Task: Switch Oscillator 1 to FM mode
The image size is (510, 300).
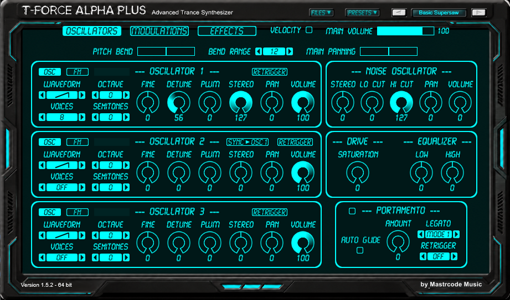Action: [x=78, y=72]
